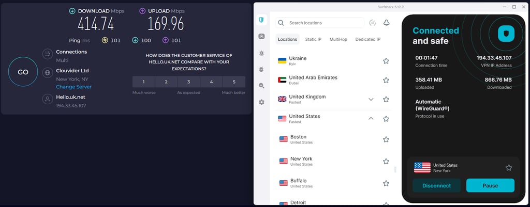This screenshot has width=530, height=207.
Task: Start speed test with GO button
Action: (x=23, y=72)
